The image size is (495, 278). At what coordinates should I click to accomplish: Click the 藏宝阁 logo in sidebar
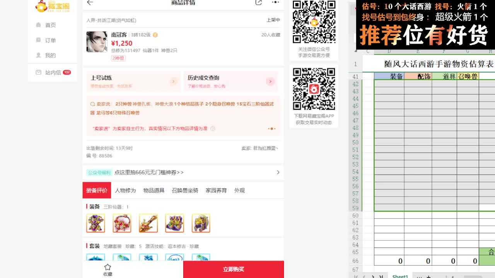point(53,7)
